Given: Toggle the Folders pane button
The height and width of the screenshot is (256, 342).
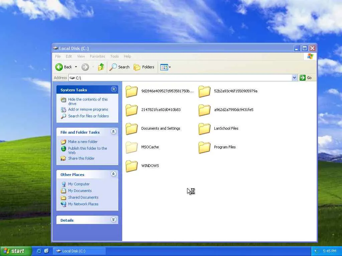Looking at the screenshot, I should point(144,67).
